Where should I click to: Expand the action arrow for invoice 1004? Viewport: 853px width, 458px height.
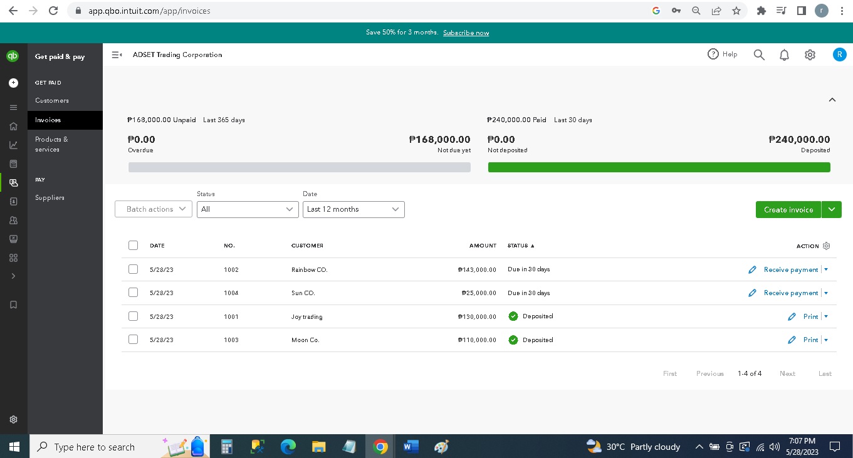[826, 293]
